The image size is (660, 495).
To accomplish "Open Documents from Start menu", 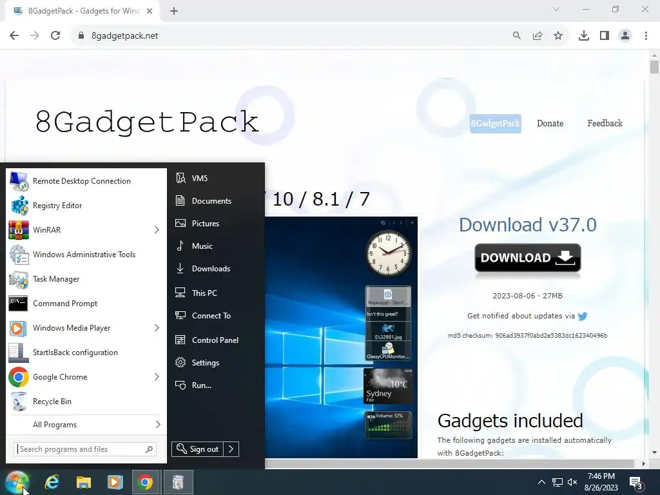I will 211,201.
